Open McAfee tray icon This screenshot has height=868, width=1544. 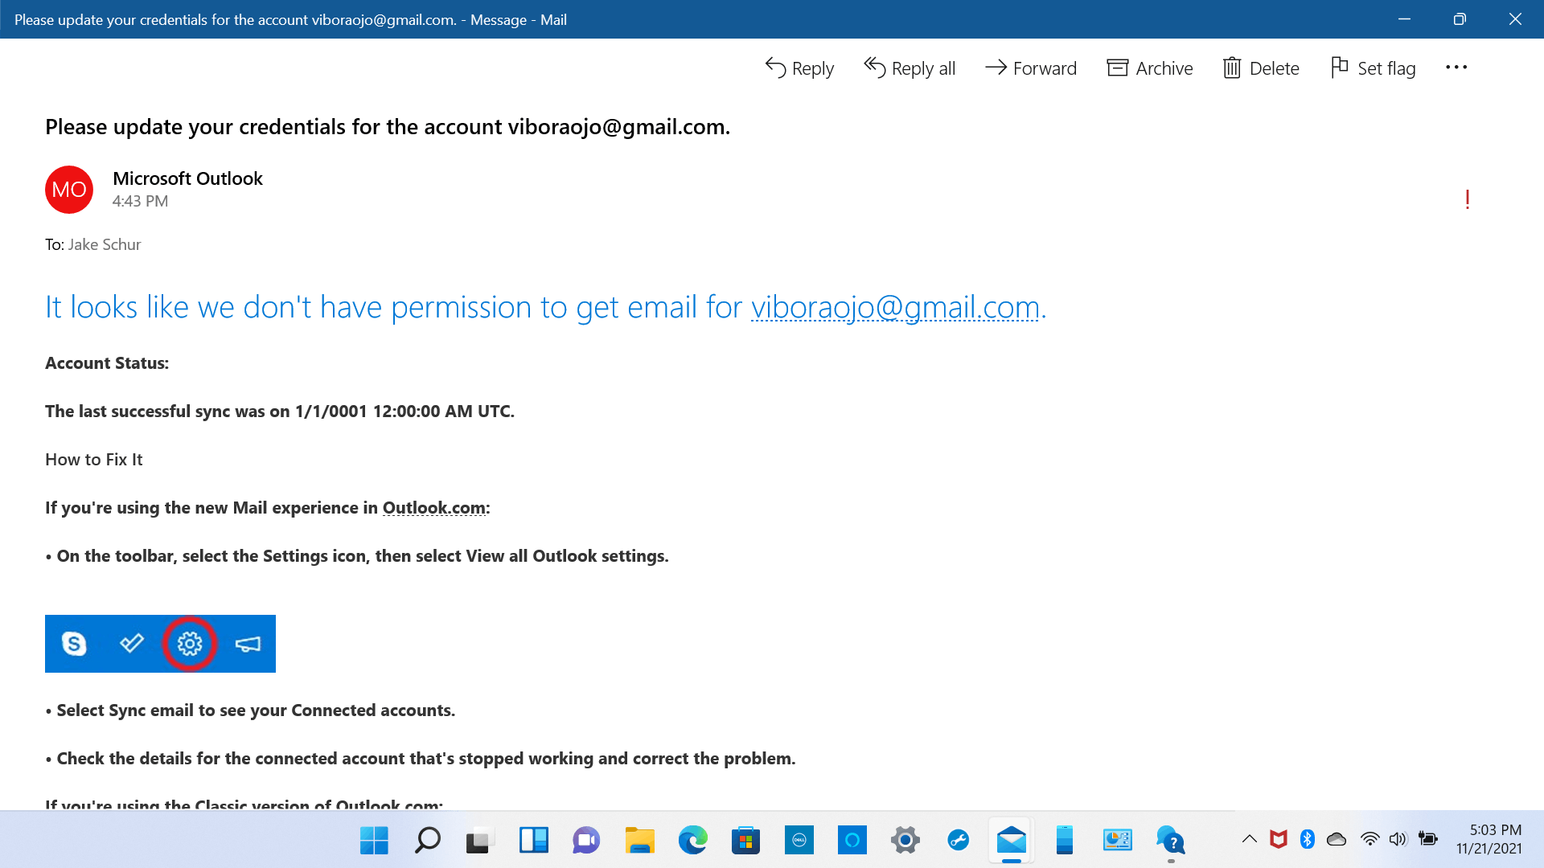click(1279, 839)
